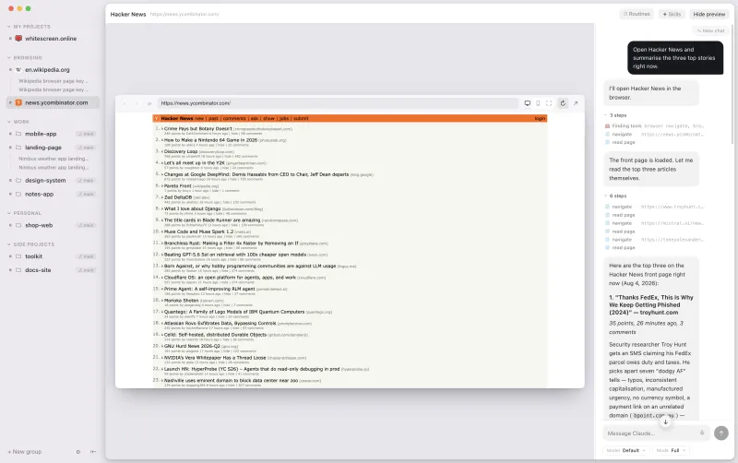Click the fullscreen preview icon

549,103
